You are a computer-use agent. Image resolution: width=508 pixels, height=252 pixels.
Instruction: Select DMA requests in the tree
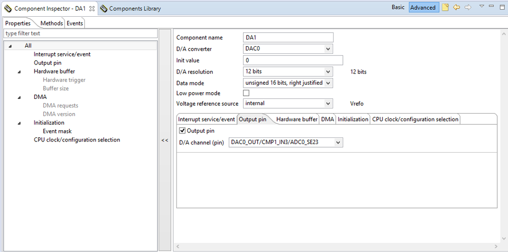click(x=61, y=105)
